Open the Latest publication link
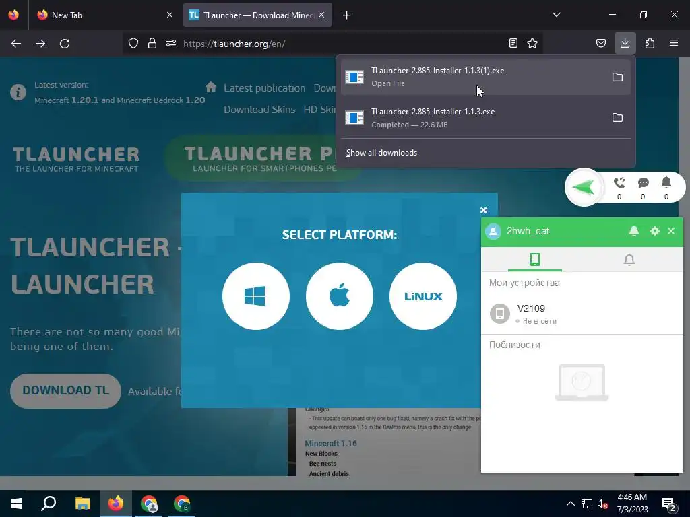 [264, 88]
